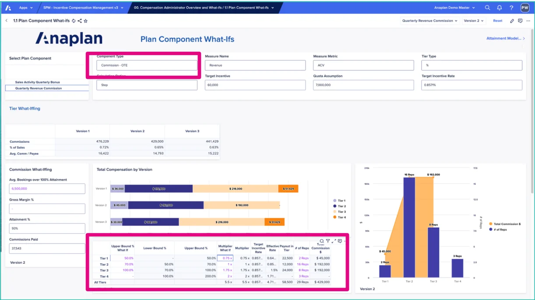Open the notifications bell
This screenshot has width=535, height=300.
click(500, 8)
